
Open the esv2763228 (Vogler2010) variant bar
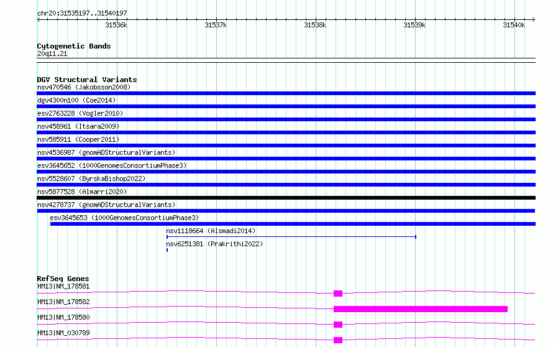[x=286, y=119]
